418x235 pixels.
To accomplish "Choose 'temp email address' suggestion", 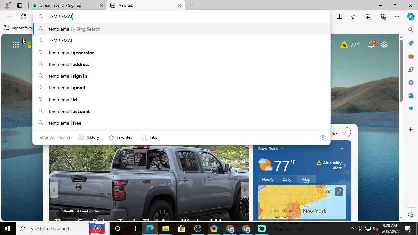I will click(x=182, y=64).
